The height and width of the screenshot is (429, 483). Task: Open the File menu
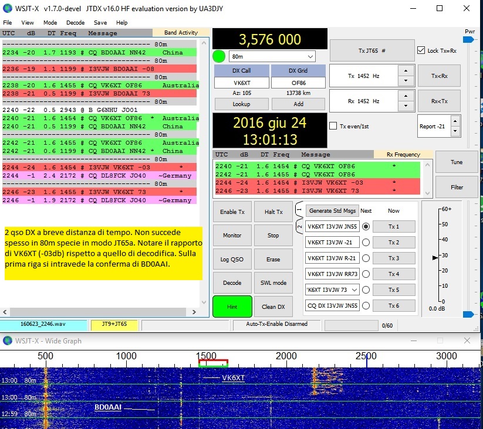click(x=8, y=22)
